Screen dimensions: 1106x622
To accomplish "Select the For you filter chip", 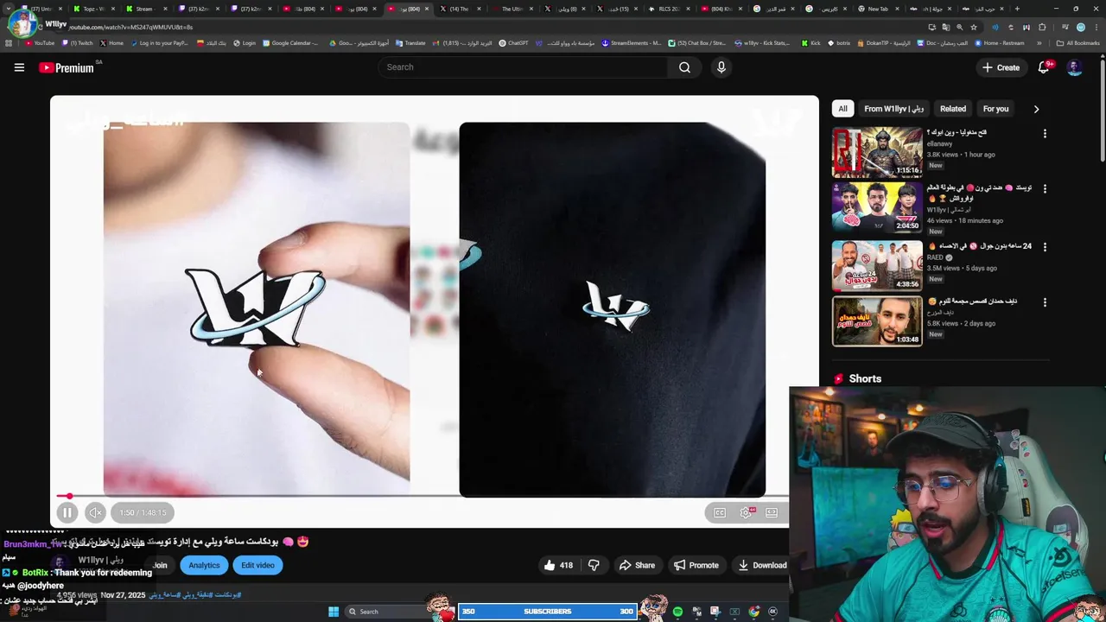I will coord(995,109).
